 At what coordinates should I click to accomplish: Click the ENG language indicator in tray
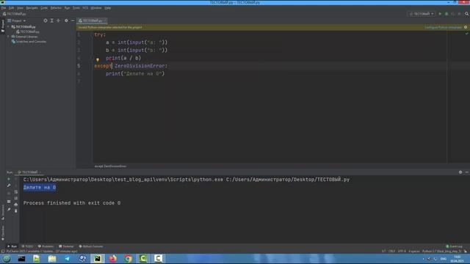[x=444, y=259]
